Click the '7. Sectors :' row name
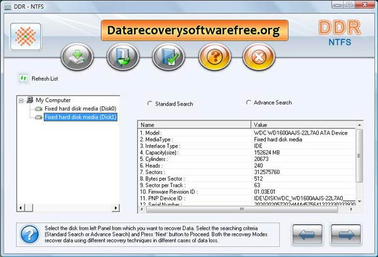The image size is (378, 257). (x=152, y=172)
